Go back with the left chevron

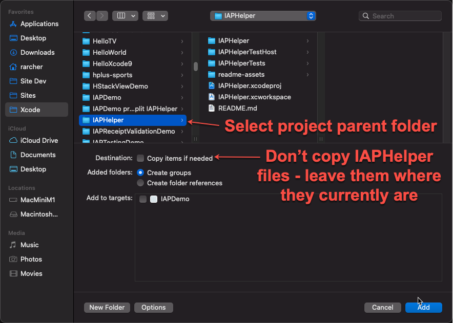pyautogui.click(x=90, y=16)
